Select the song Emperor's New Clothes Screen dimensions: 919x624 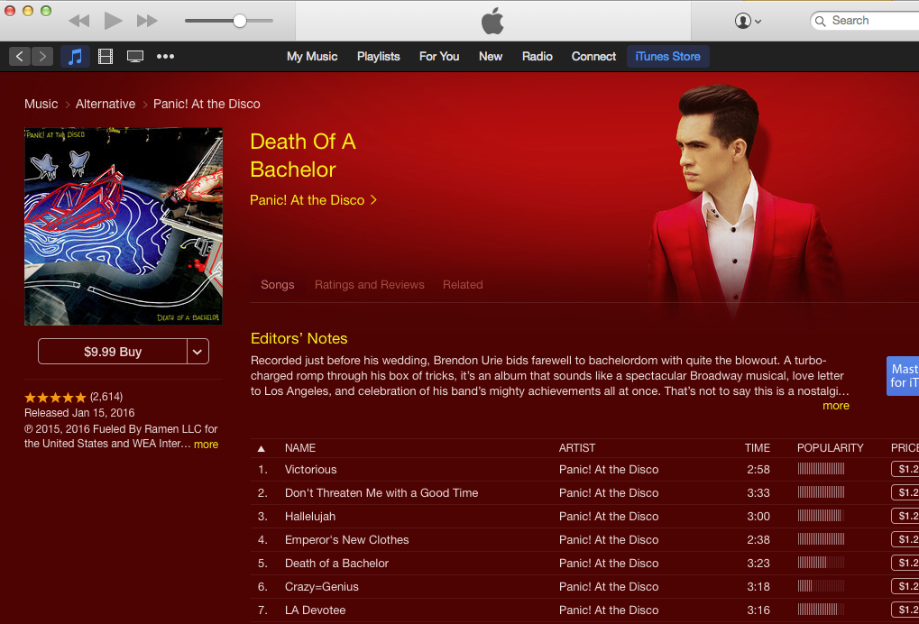click(347, 539)
